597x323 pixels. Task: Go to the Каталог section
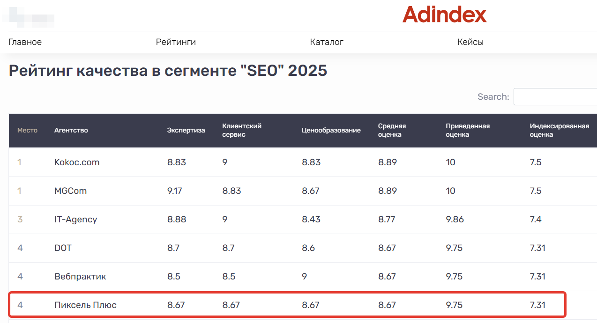(x=327, y=42)
